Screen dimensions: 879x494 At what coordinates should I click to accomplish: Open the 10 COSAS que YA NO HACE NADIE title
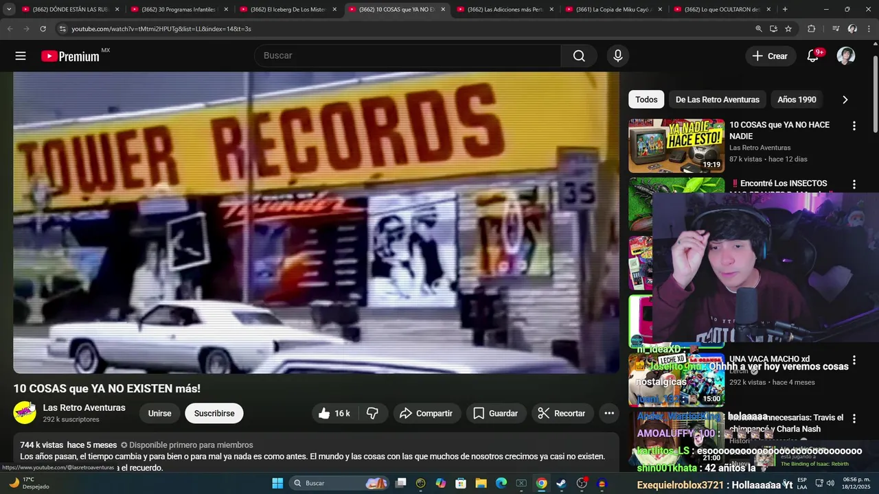click(779, 130)
